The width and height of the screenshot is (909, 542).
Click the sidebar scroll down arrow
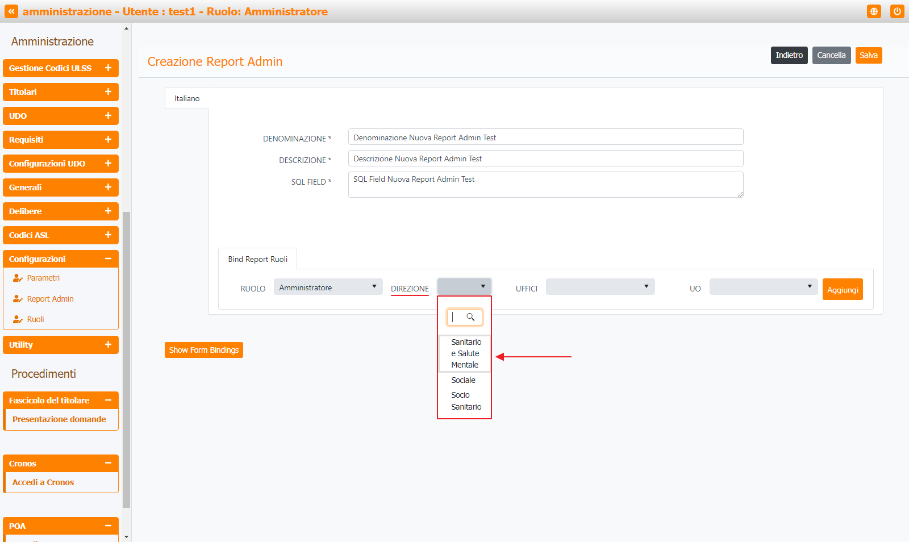click(x=126, y=536)
